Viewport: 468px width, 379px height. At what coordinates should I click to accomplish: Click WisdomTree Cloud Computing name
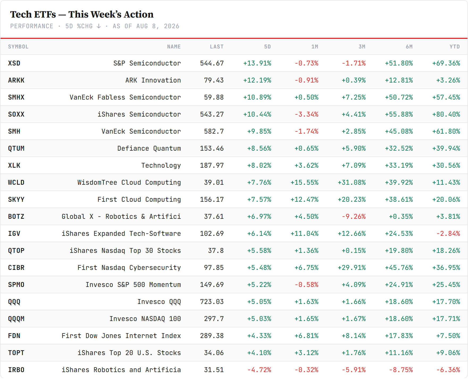pos(129,183)
